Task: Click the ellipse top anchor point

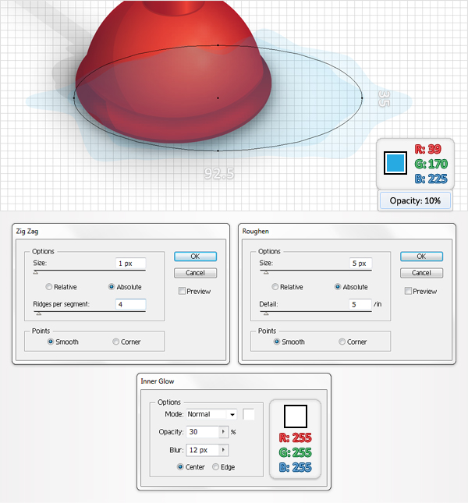Action: coord(218,45)
